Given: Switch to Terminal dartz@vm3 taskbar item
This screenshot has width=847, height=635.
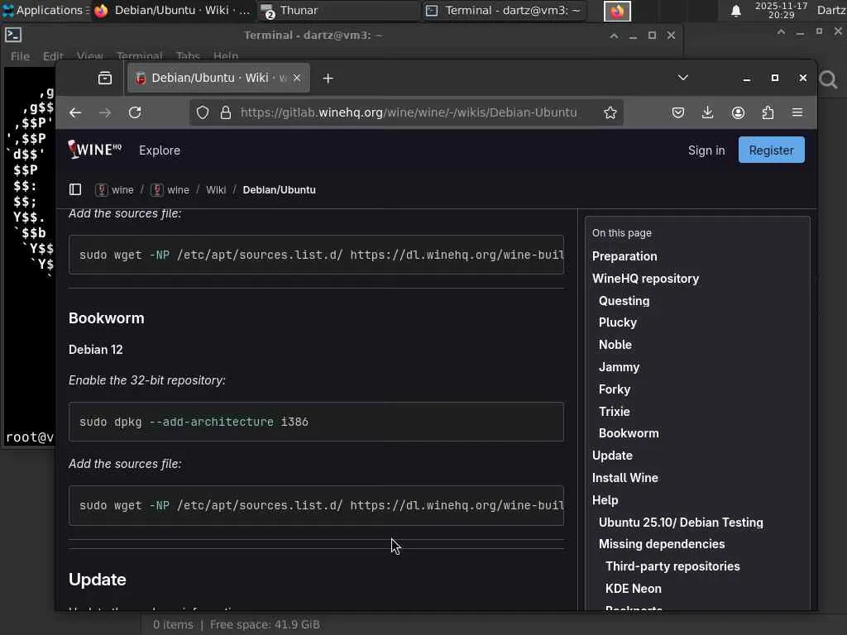Looking at the screenshot, I should click(505, 10).
